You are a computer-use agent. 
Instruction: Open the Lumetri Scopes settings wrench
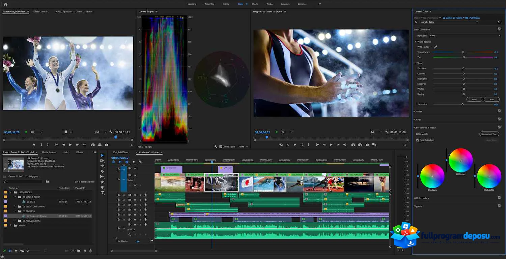click(216, 147)
